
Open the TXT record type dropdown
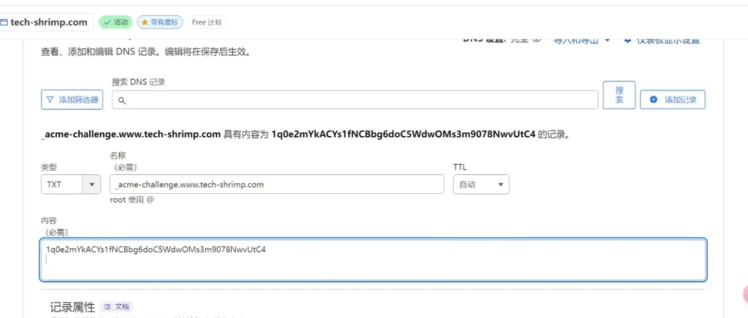(71, 184)
